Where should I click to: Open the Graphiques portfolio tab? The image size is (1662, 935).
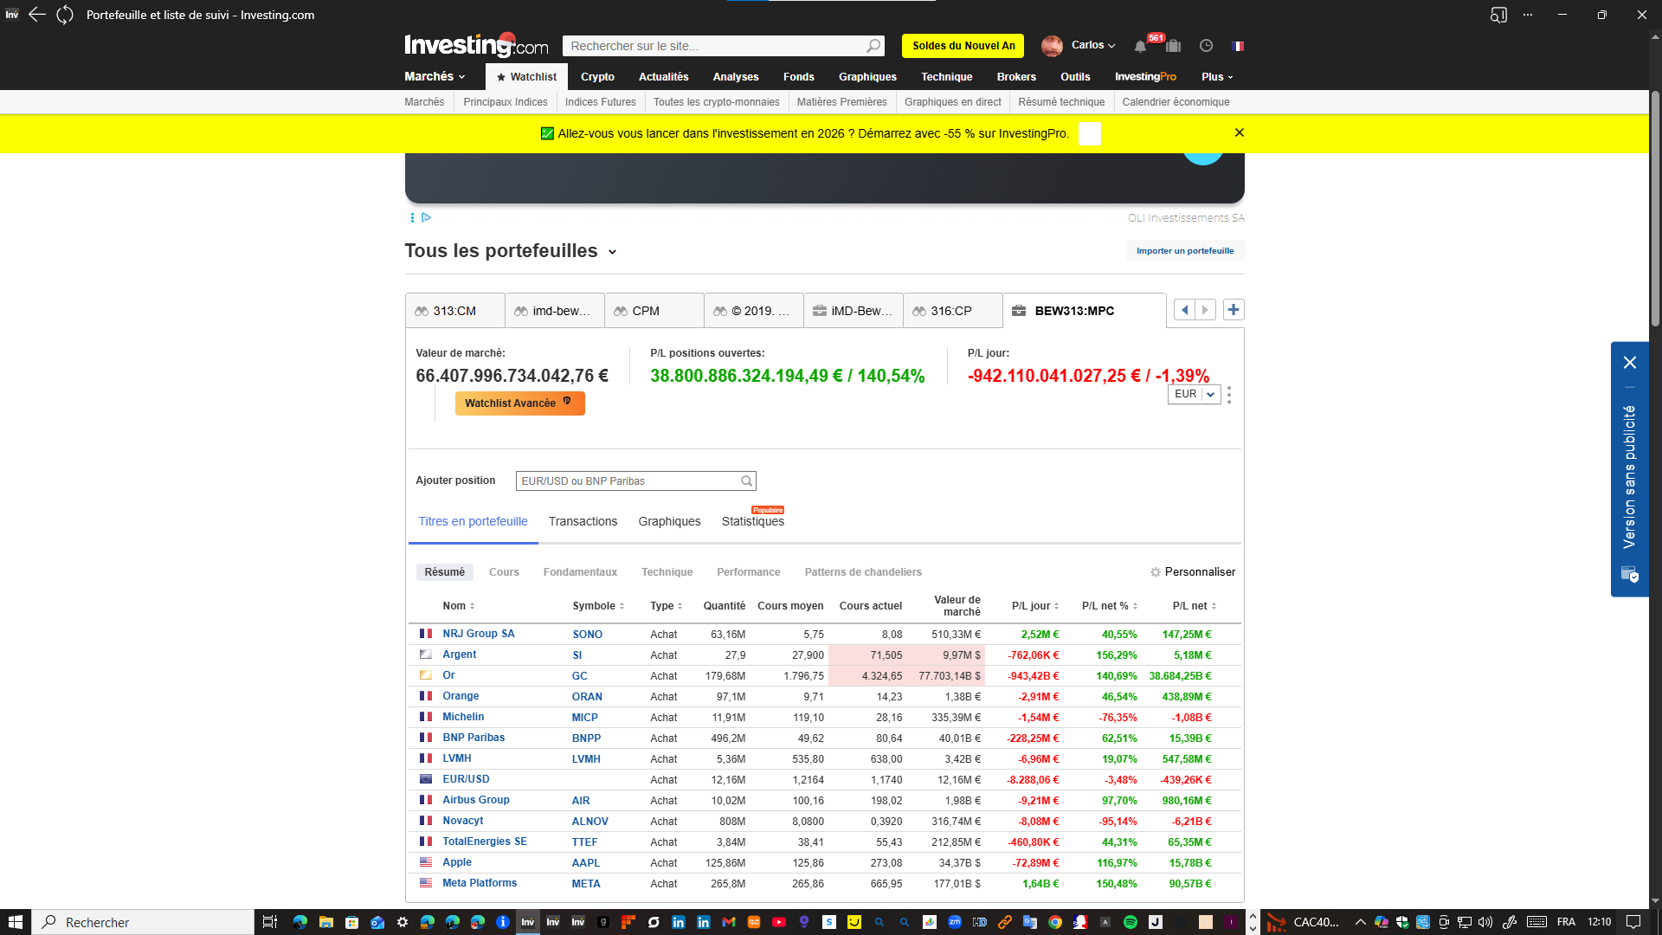click(669, 521)
